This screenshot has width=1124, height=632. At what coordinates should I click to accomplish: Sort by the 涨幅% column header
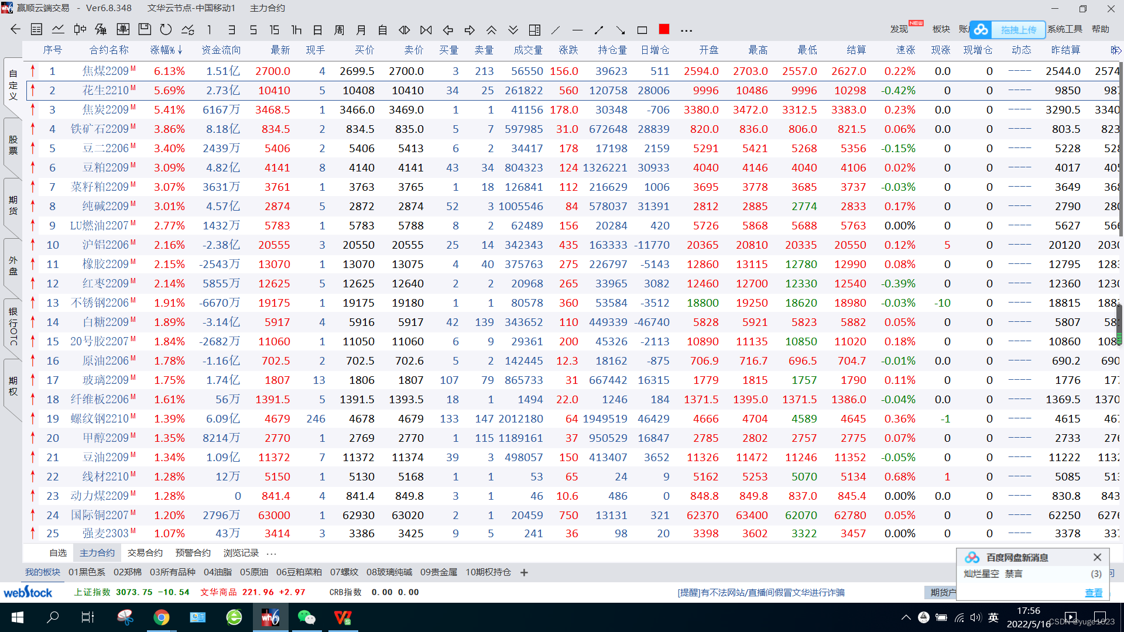(x=166, y=50)
